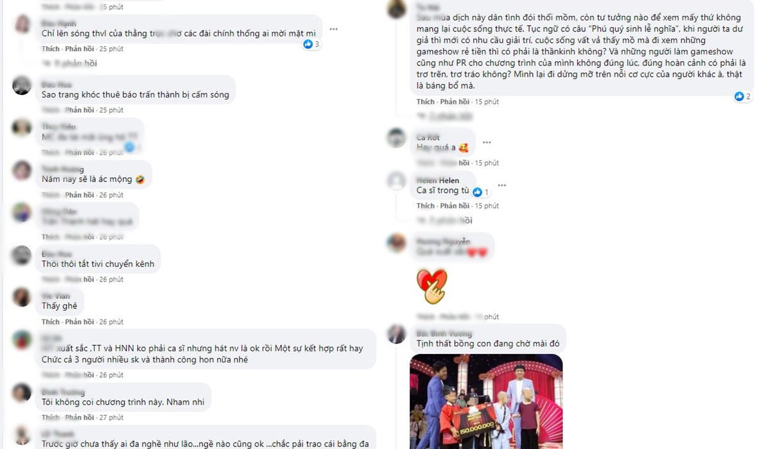Screen dimensions: 766x449
Task: Like the 'Ca sĩ trong tù' comment
Action: click(x=426, y=206)
